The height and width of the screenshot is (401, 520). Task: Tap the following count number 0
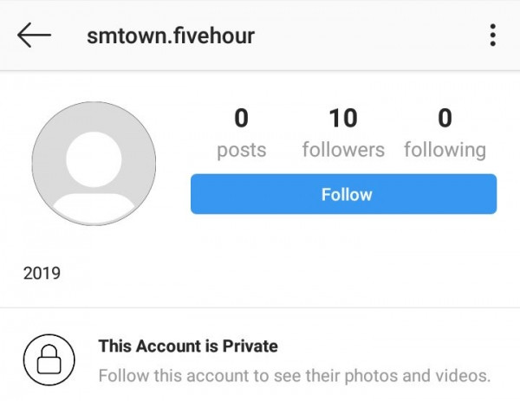coord(445,118)
